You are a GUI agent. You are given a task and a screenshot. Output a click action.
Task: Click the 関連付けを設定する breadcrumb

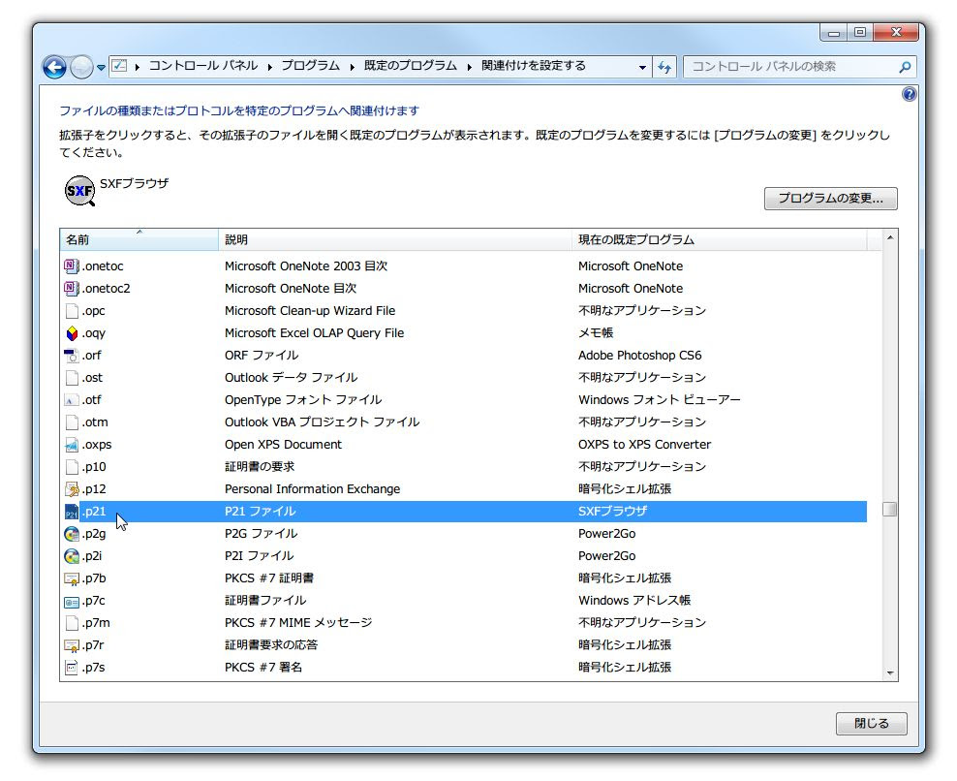click(534, 65)
